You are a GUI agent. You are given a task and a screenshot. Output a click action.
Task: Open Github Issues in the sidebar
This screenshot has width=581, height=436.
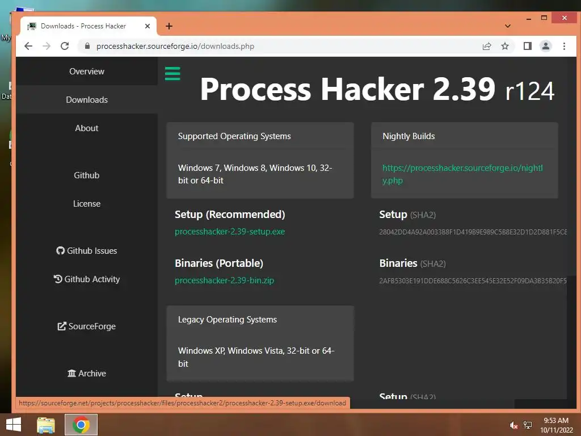87,250
